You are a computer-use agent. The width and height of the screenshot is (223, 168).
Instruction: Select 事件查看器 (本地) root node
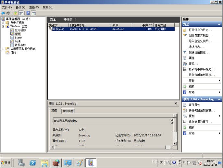tap(18, 19)
